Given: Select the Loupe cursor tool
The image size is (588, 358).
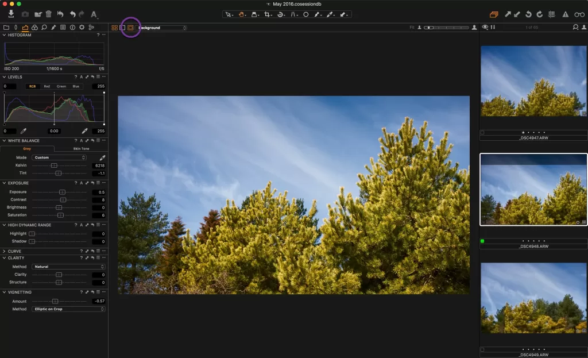Looking at the screenshot, I should (x=254, y=14).
